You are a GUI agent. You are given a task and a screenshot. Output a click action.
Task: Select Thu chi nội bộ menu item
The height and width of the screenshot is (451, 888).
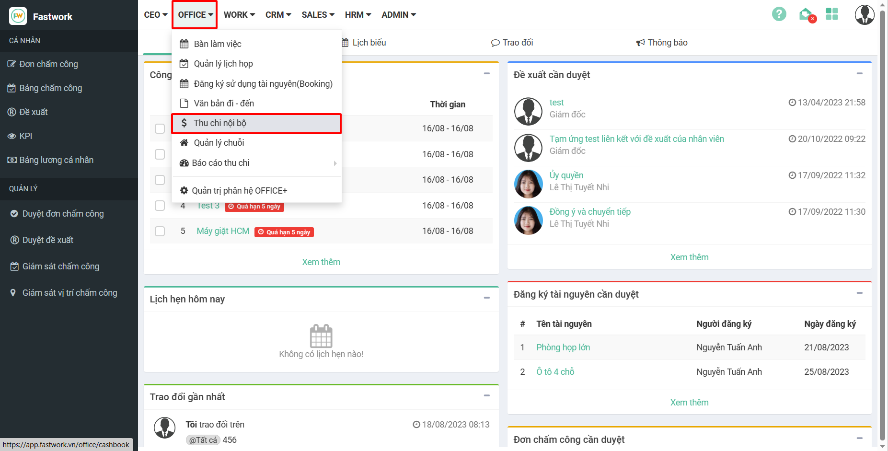coord(256,123)
